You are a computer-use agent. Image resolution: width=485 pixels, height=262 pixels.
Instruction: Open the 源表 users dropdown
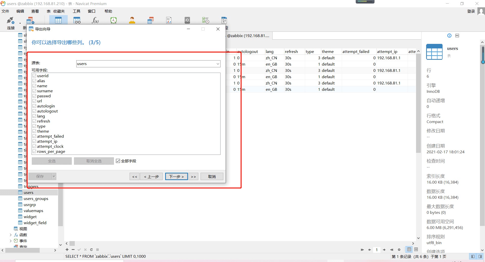point(217,64)
